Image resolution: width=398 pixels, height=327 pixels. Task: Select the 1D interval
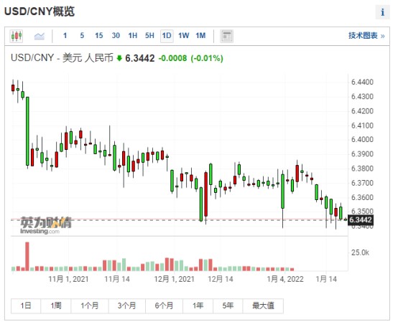pyautogui.click(x=167, y=36)
